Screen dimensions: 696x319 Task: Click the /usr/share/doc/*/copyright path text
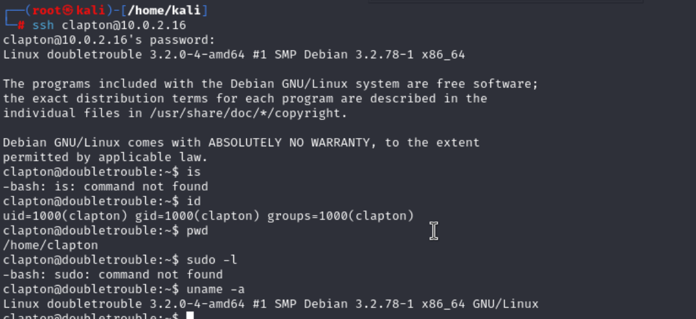coord(248,113)
